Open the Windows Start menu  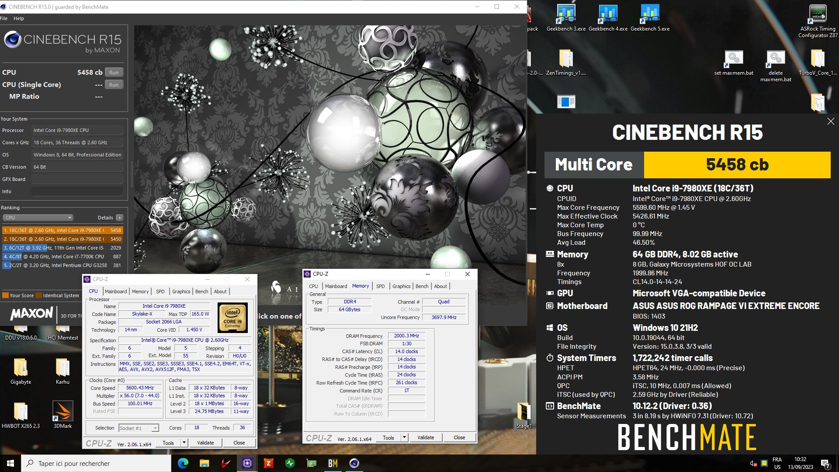click(10, 463)
